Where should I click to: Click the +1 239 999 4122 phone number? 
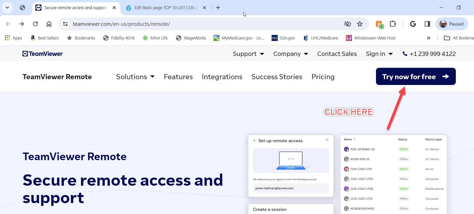[x=429, y=54]
